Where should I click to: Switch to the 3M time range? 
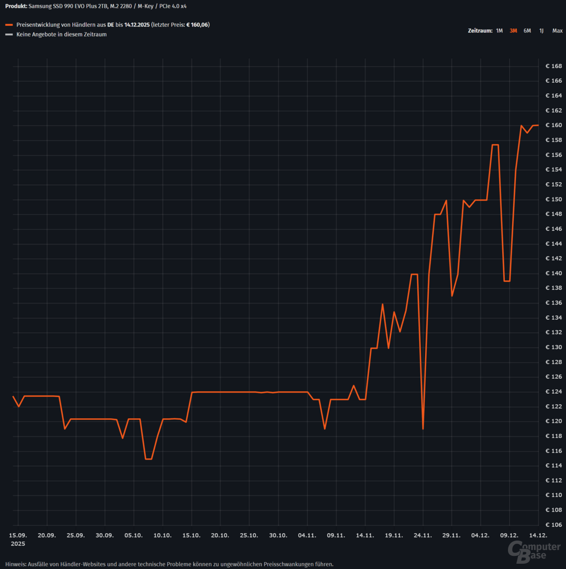(x=513, y=31)
